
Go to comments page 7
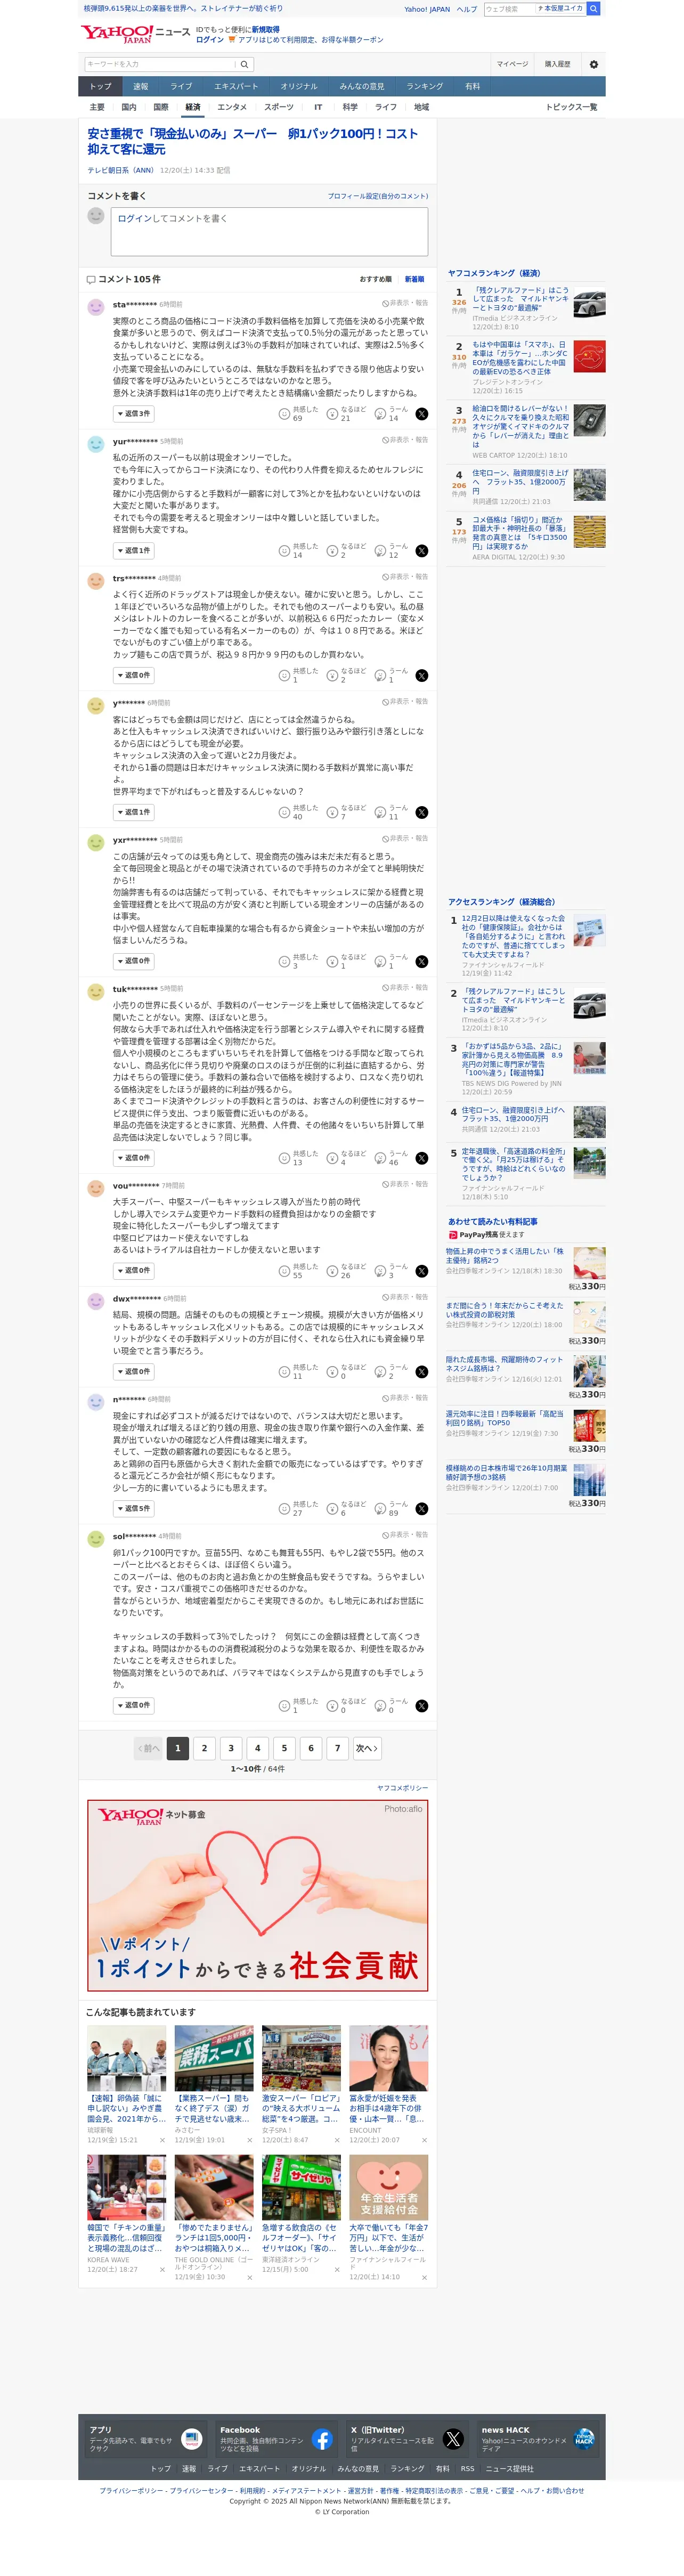(x=337, y=1748)
